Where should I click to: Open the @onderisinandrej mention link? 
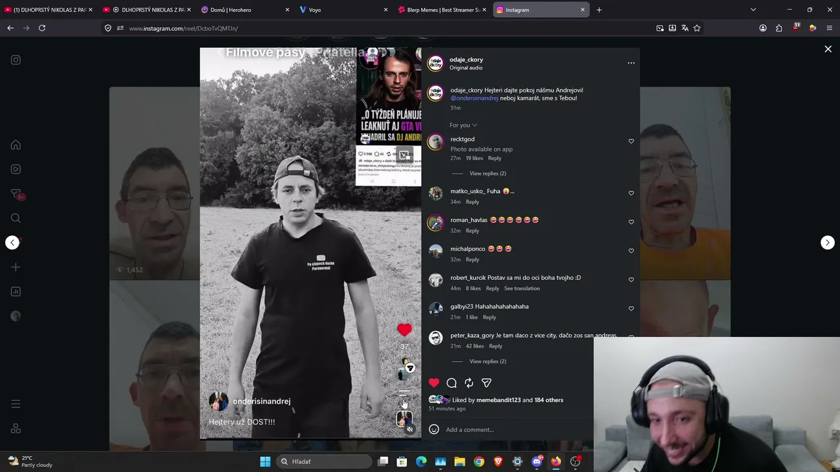474,98
